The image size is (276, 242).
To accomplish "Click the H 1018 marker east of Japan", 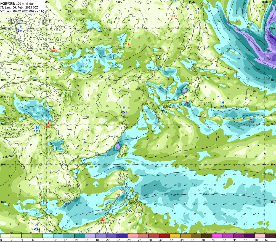I will coord(223,104).
